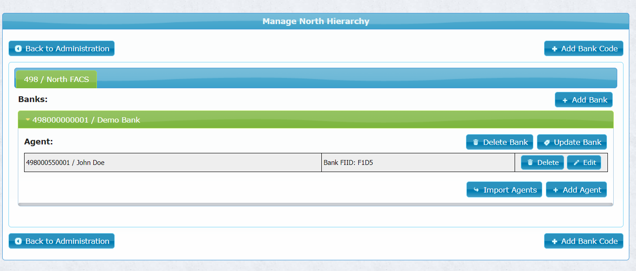
Task: Click the tag icon on Update Bank
Action: pos(547,143)
